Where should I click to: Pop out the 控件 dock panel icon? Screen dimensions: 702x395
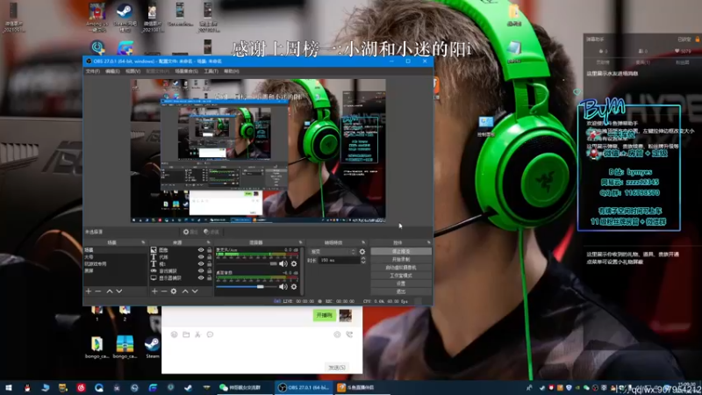pos(428,242)
